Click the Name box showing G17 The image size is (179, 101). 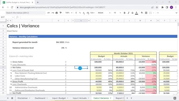[x=6, y=17]
